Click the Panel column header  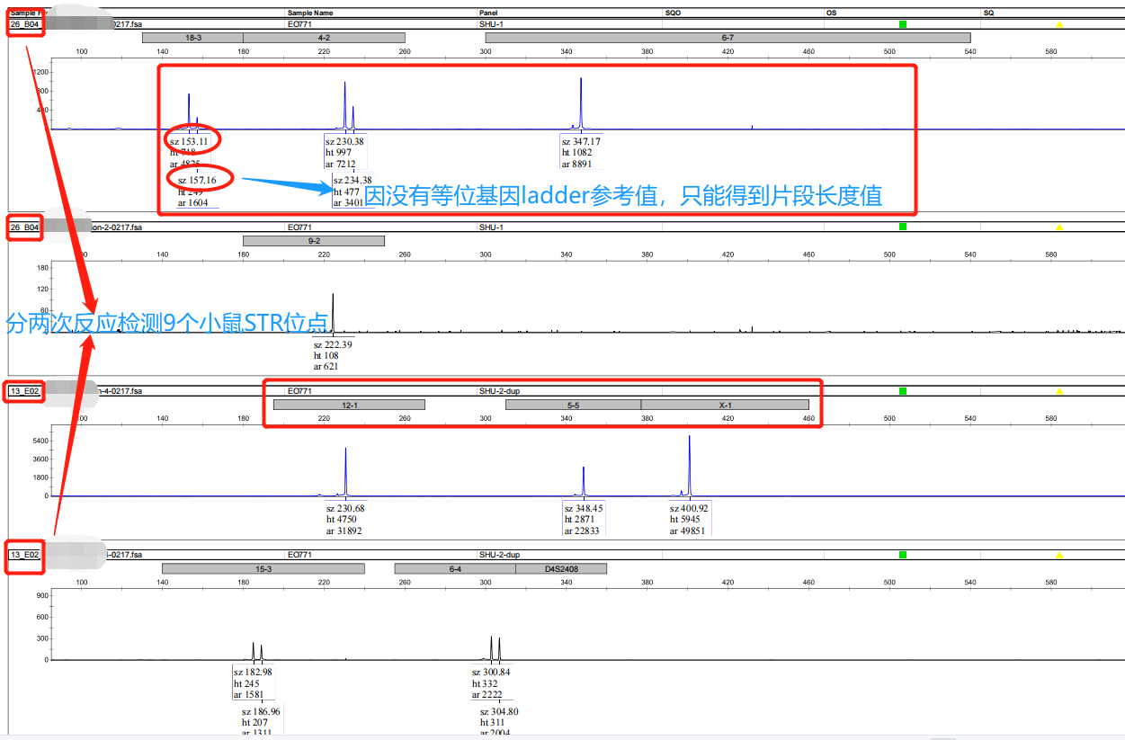pyautogui.click(x=490, y=13)
